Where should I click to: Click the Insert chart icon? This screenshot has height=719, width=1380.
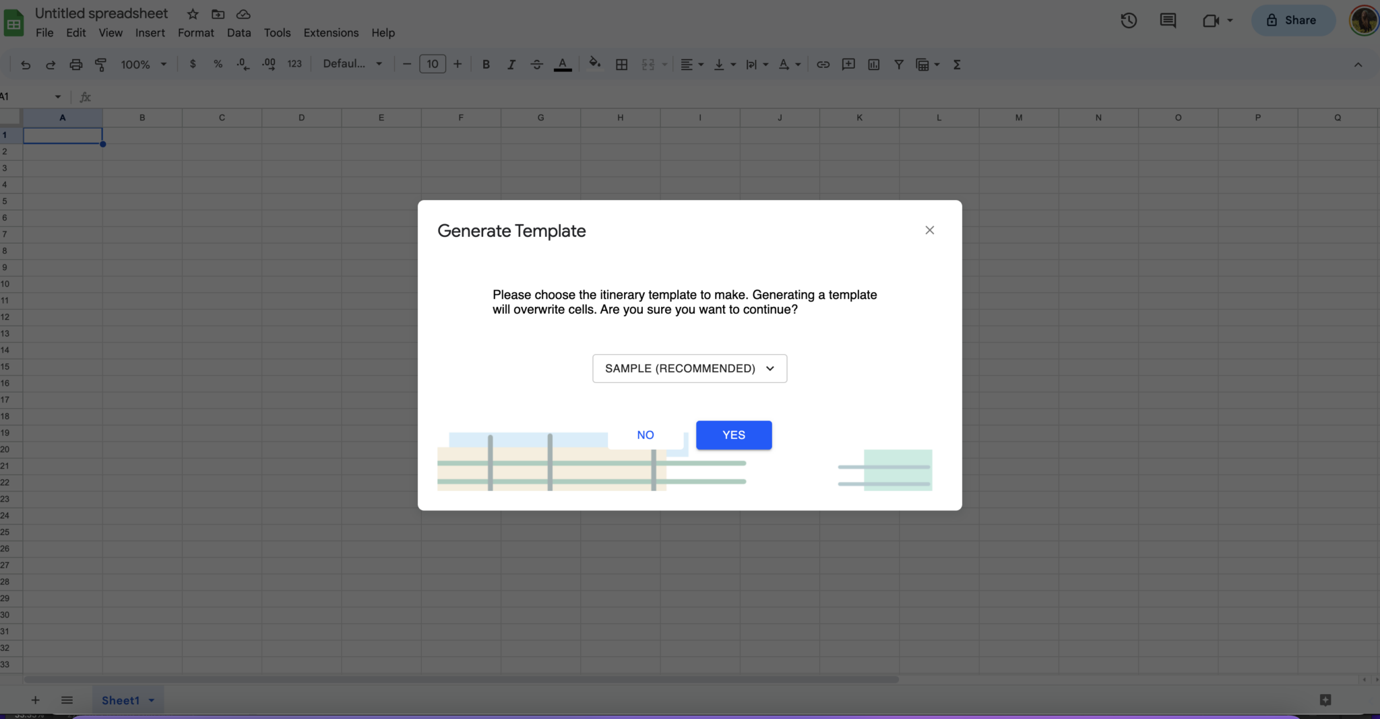pos(874,65)
